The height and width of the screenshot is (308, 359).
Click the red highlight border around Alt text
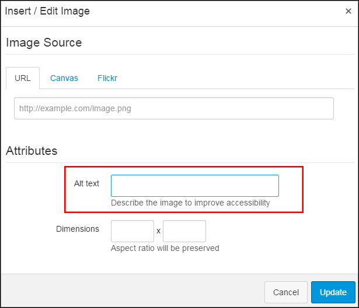tap(184, 167)
